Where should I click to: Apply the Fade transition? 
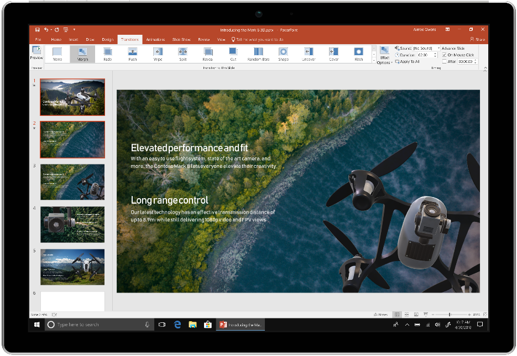pos(107,54)
